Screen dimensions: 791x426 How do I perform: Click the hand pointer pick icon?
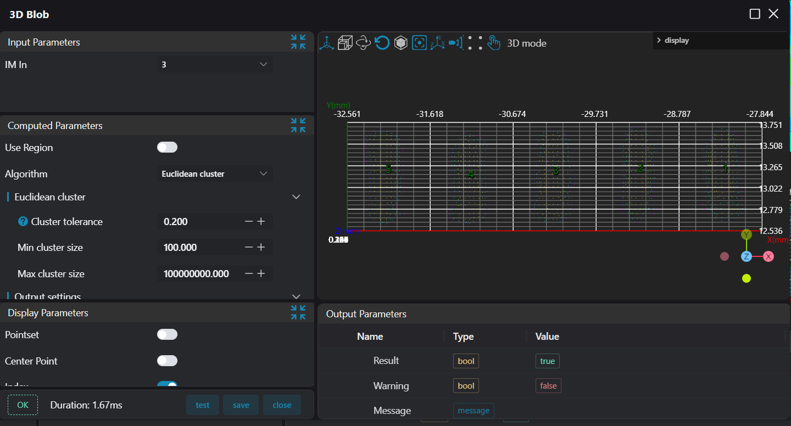pyautogui.click(x=494, y=43)
